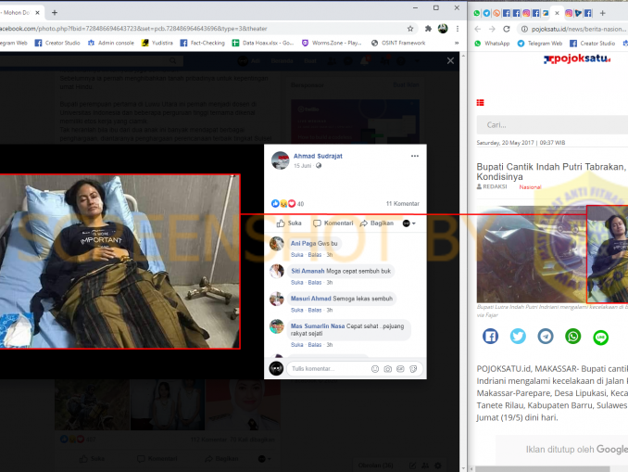
Task: Click the Bagikan (Share) button
Action: (x=377, y=223)
